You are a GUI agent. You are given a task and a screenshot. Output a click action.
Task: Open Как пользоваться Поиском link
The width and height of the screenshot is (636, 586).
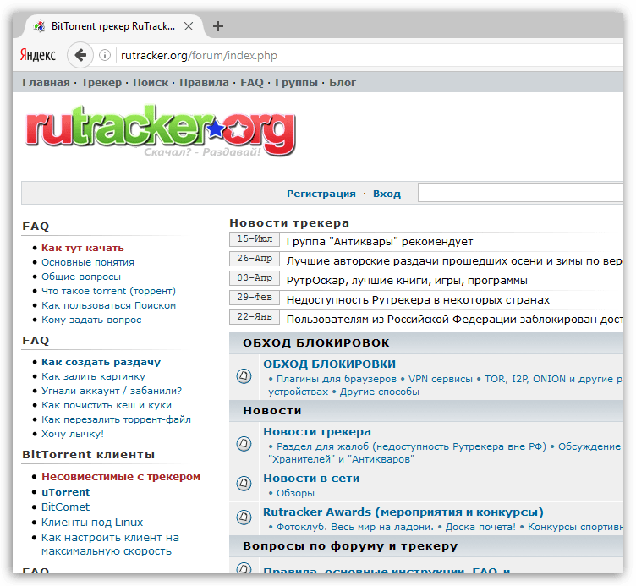(109, 305)
